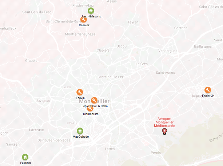Click the Castelnau-le-Lez place name
This screenshot has height=166, width=223.
111,77
